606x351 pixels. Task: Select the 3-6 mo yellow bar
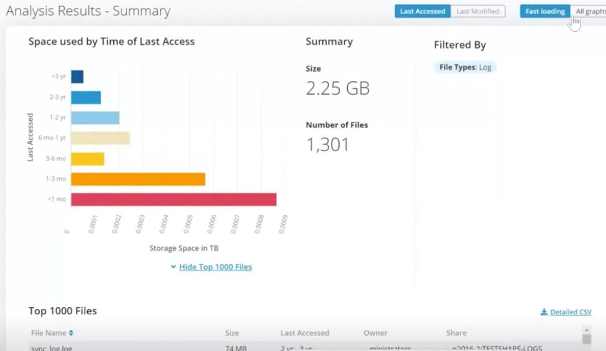pyautogui.click(x=88, y=159)
